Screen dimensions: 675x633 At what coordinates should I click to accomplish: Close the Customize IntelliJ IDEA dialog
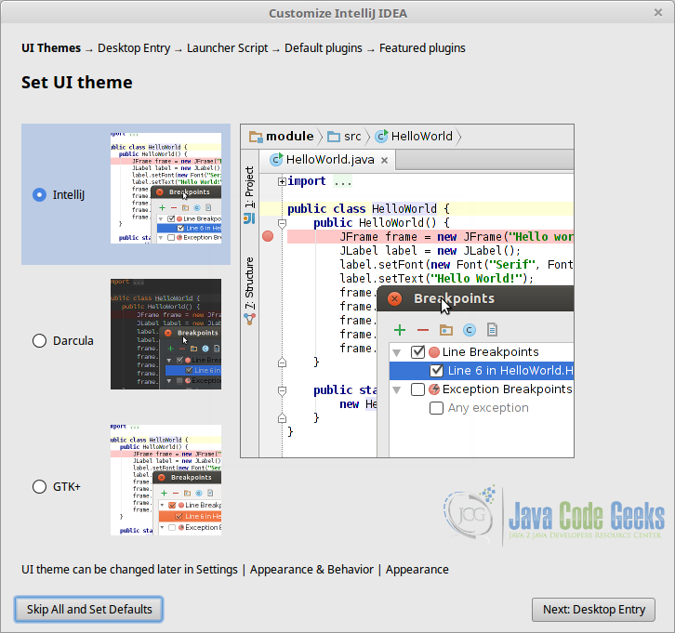(x=657, y=13)
